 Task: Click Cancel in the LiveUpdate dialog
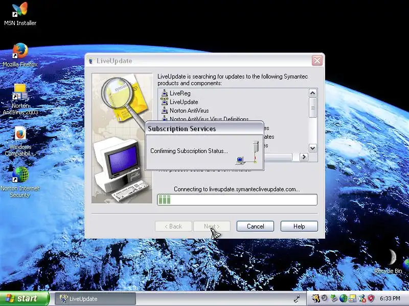click(255, 226)
